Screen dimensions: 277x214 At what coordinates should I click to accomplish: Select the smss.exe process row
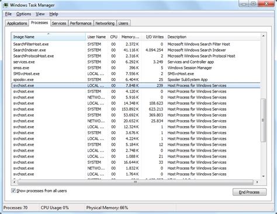[136, 68]
